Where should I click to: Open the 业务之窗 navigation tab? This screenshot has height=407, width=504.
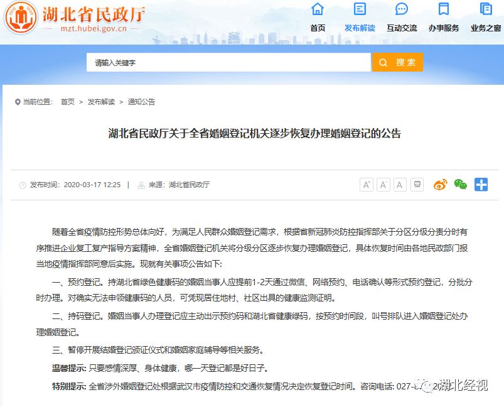coord(485,18)
